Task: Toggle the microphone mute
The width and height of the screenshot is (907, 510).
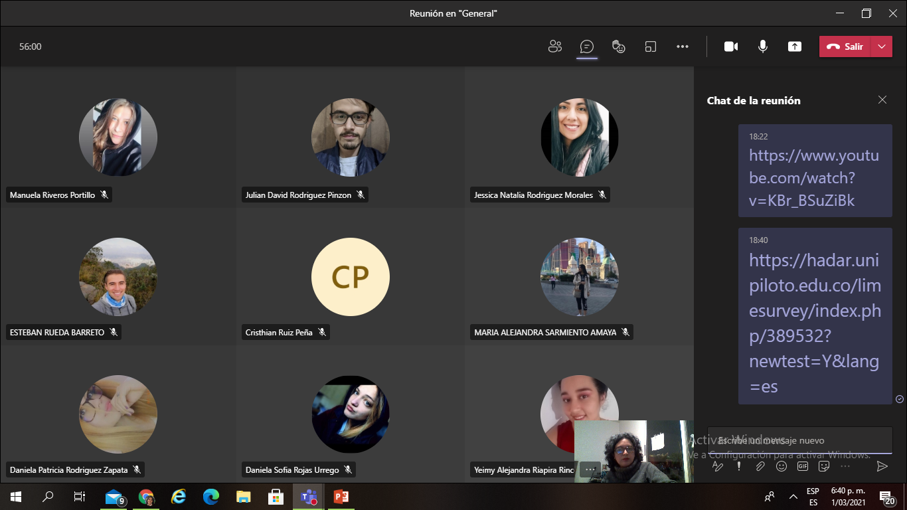Action: tap(763, 46)
